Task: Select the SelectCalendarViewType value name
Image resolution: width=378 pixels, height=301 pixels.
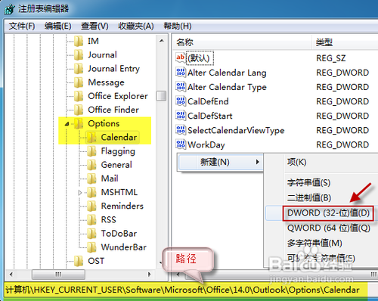Action: [236, 130]
